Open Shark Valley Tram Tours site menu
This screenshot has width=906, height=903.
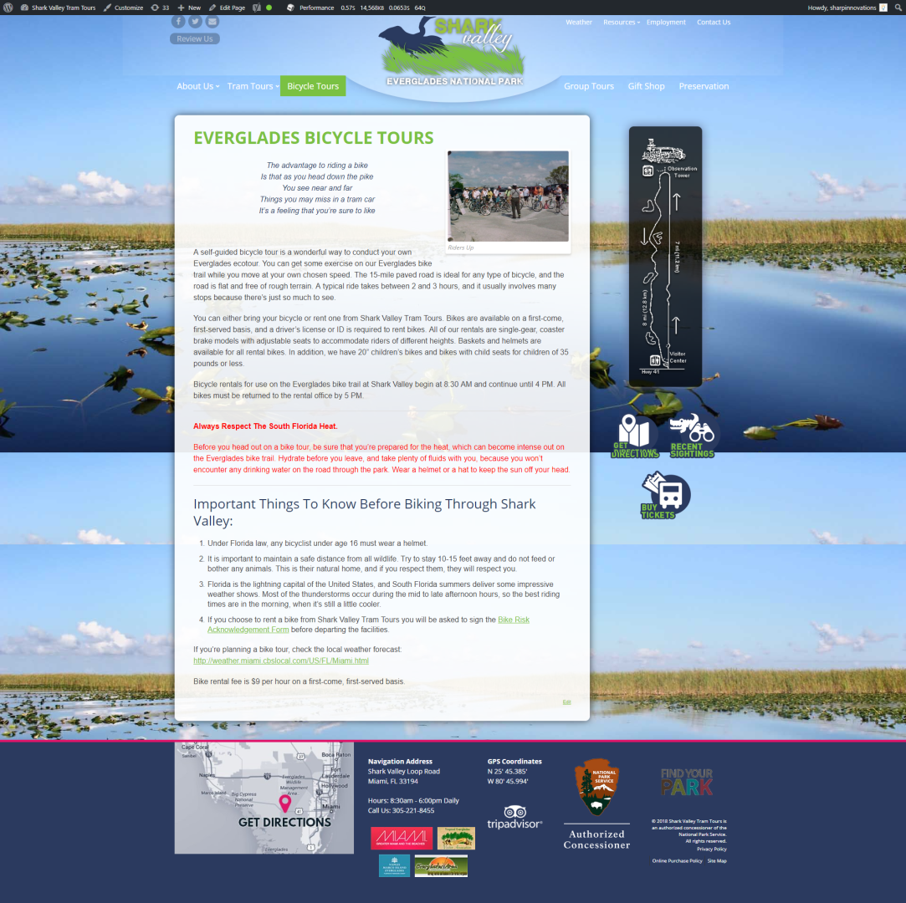[58, 8]
